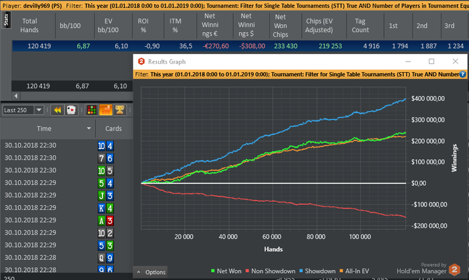Click the 1 887 second-place count cell
Image resolution: width=469 pixels, height=280 pixels.
pyautogui.click(x=428, y=46)
